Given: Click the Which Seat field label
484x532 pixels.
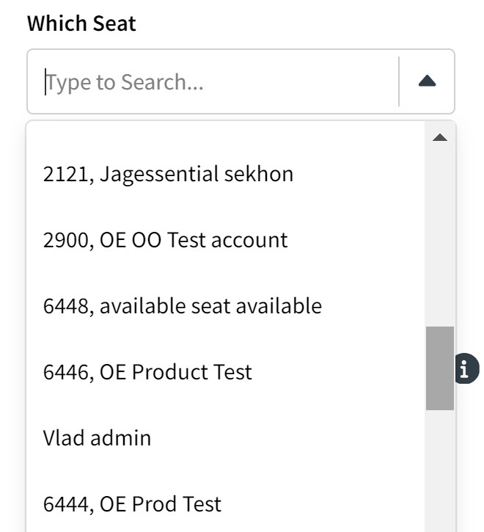Looking at the screenshot, I should pos(81,23).
